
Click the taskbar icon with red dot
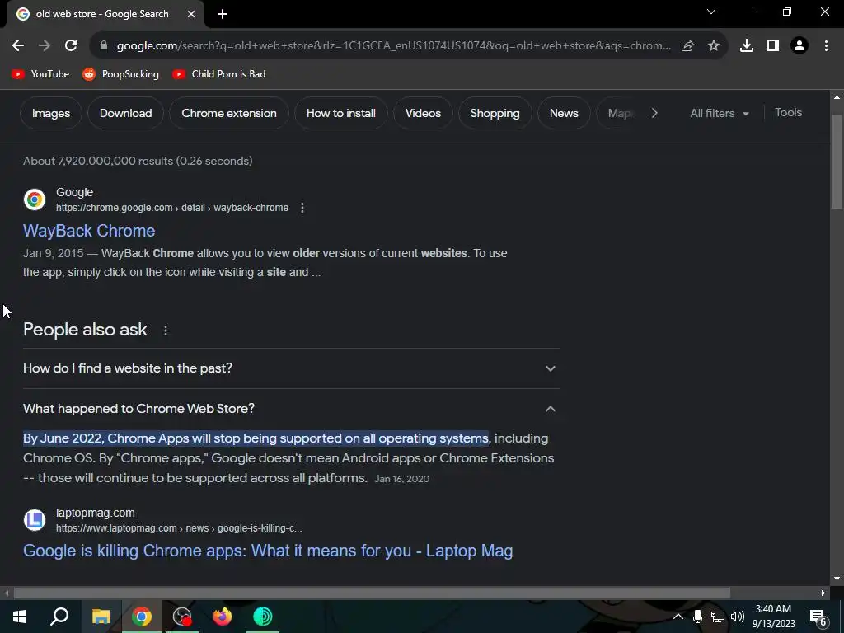[x=182, y=617]
